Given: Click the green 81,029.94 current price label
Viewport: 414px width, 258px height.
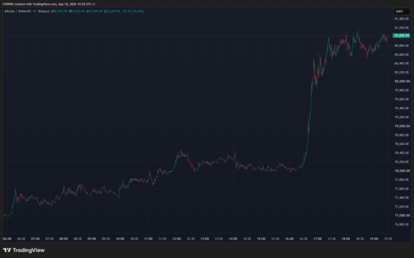Looking at the screenshot, I should pos(402,35).
